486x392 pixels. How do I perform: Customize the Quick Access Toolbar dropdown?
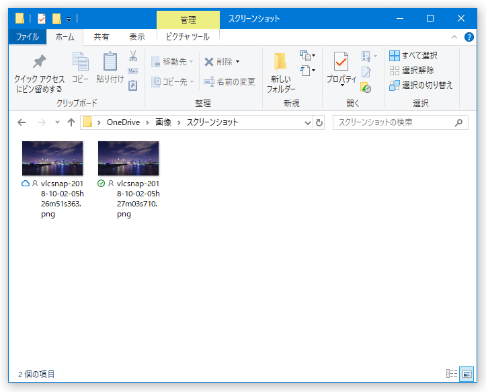click(x=69, y=19)
